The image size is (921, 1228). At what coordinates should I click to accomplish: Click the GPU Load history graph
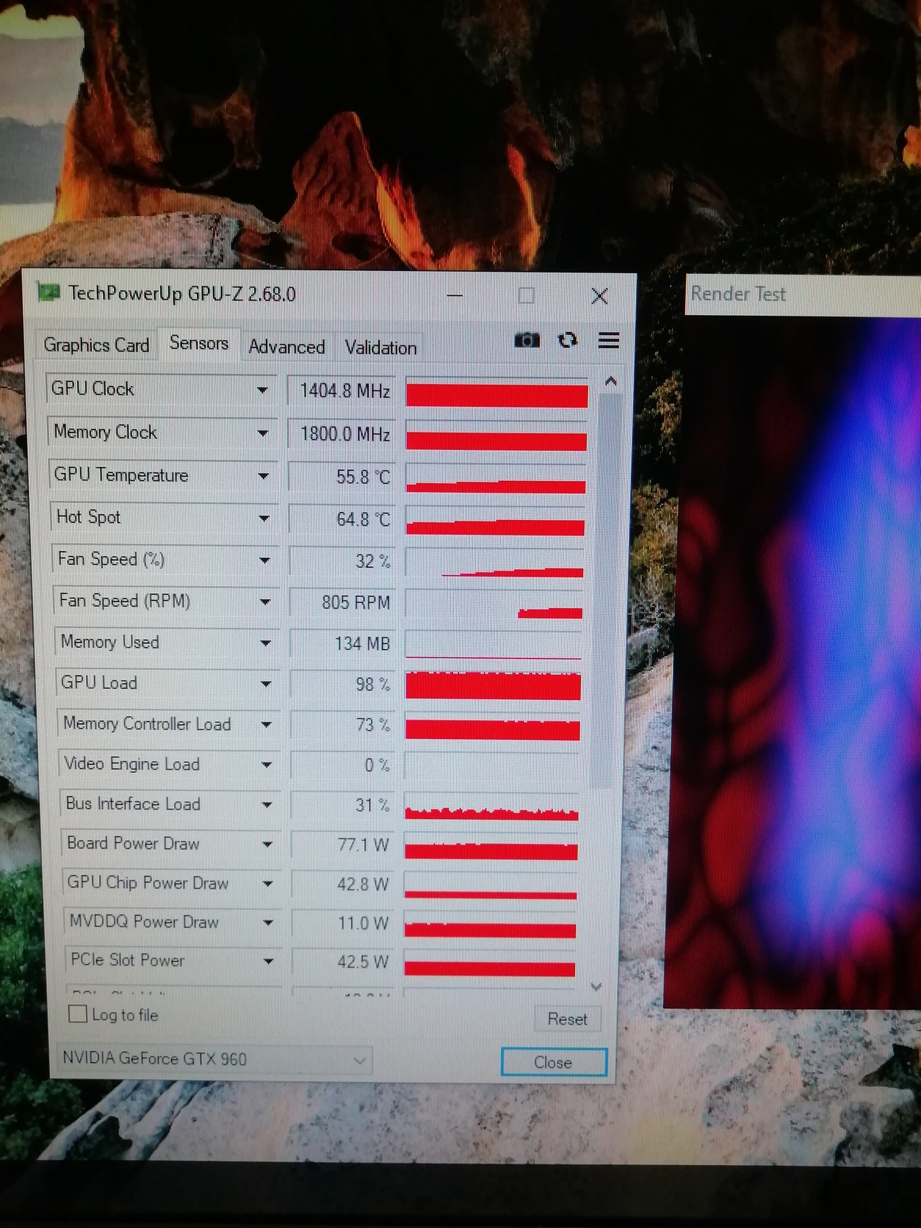pos(493,685)
